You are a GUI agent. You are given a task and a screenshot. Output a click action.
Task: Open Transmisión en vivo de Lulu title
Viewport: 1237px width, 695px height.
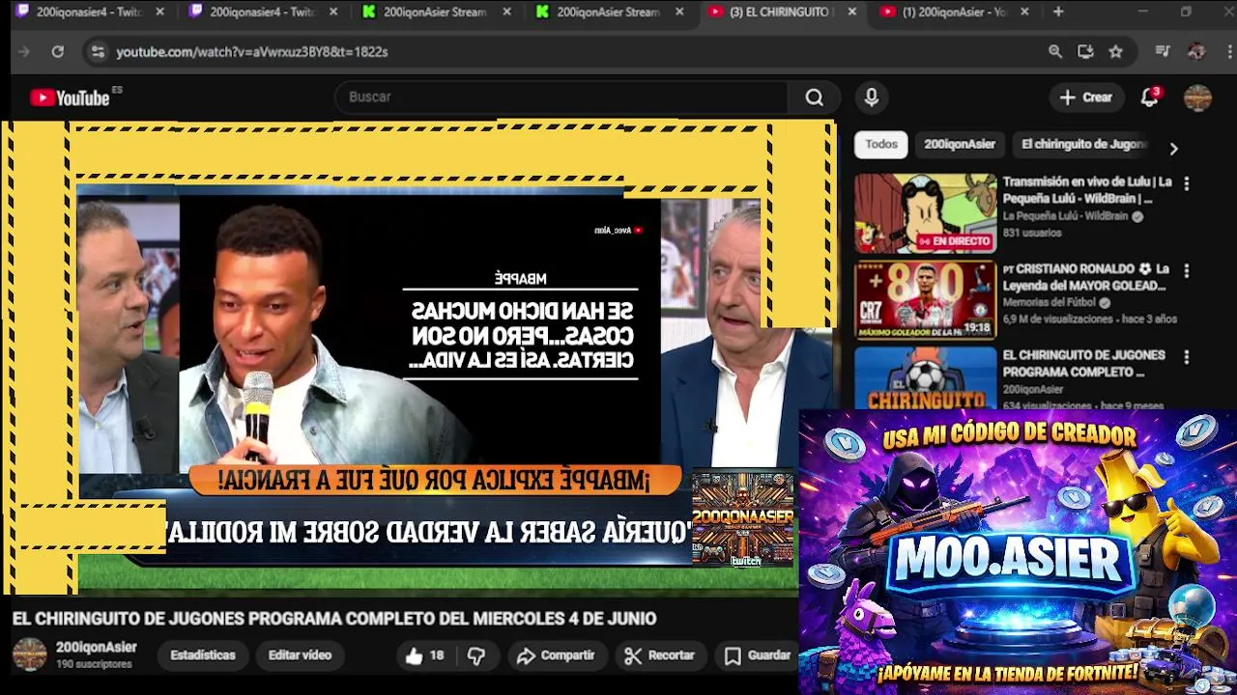coord(1087,190)
